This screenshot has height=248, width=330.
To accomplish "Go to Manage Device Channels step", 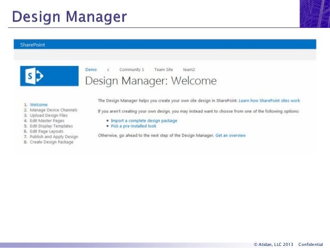I will pyautogui.click(x=53, y=110).
